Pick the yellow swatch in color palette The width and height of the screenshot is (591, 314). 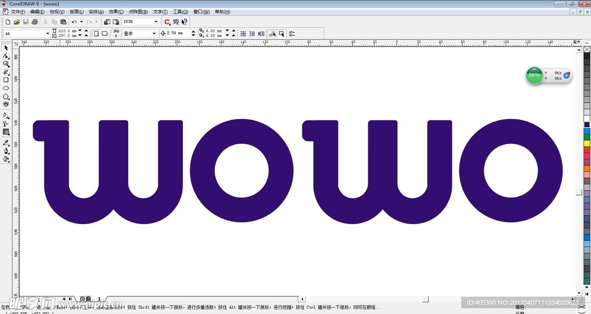pyautogui.click(x=587, y=143)
